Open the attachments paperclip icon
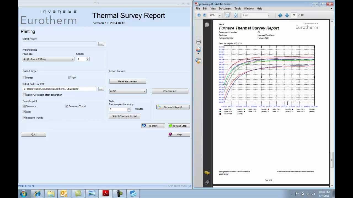 tap(207, 182)
